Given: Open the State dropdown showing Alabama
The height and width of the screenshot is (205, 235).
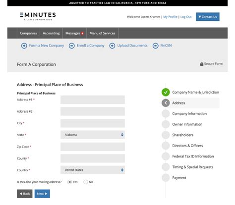Looking at the screenshot, I should (93, 135).
